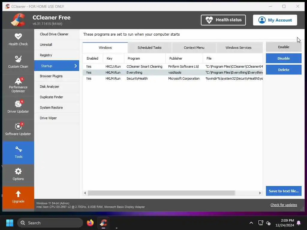
Task: Sort by the File column header
Action: tap(233, 58)
